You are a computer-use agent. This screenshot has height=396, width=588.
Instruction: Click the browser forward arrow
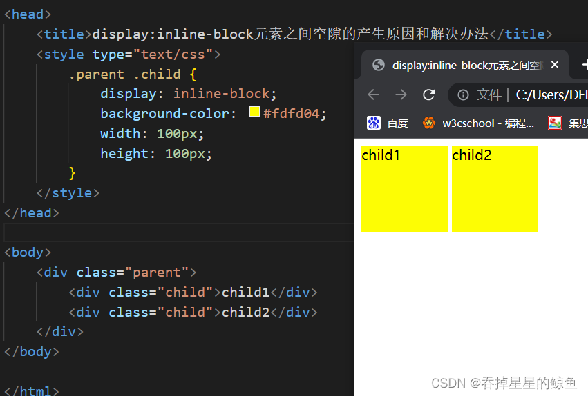[401, 95]
